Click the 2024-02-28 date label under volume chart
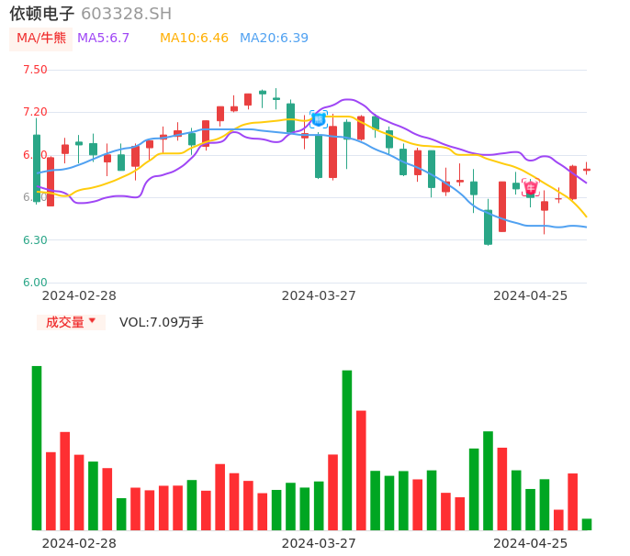Image resolution: width=630 pixels, height=556 pixels. pyautogui.click(x=79, y=543)
